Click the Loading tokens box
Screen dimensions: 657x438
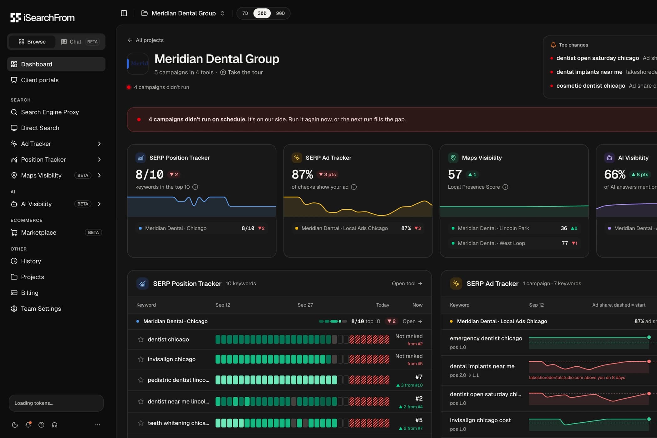point(56,403)
